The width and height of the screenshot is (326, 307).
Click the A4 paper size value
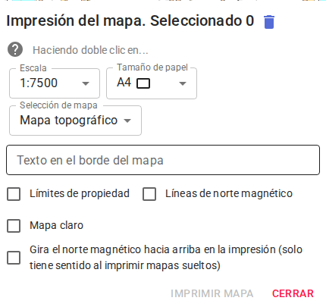(124, 83)
